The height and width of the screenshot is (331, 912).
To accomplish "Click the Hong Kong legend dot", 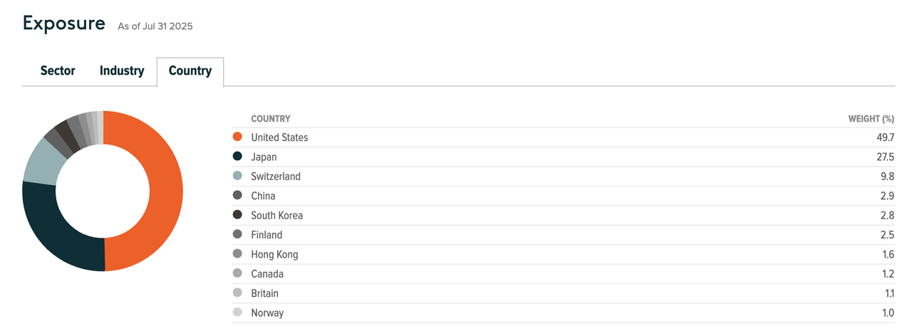I will (x=238, y=254).
